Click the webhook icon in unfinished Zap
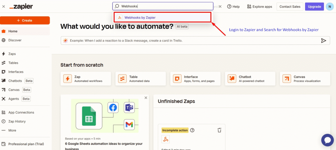Image resolution: width=336 pixels, height=150 pixels. point(165,139)
